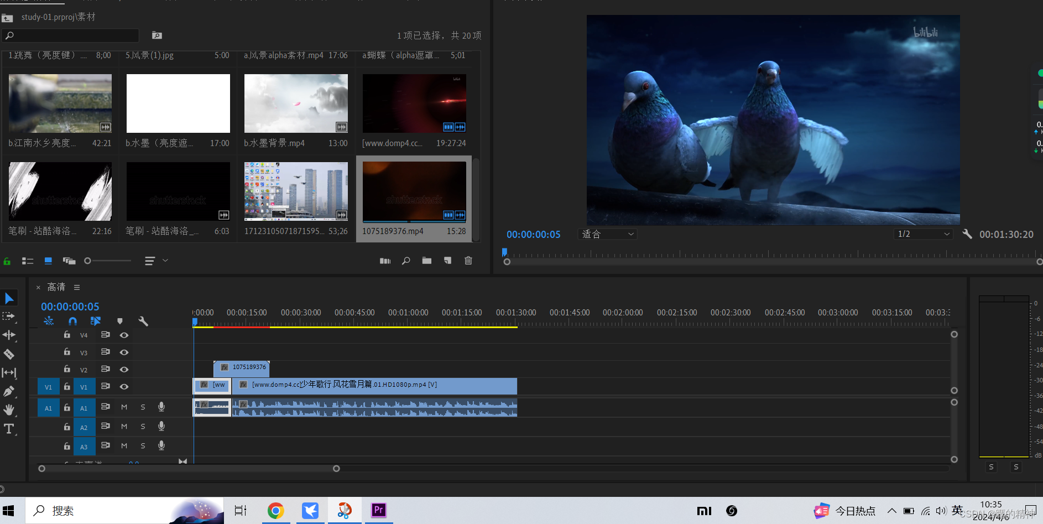Click the Windows taskbar search box
The height and width of the screenshot is (524, 1043).
point(124,510)
